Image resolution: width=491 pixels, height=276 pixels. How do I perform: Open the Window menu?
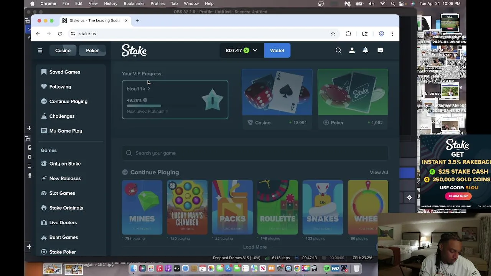pos(191,3)
